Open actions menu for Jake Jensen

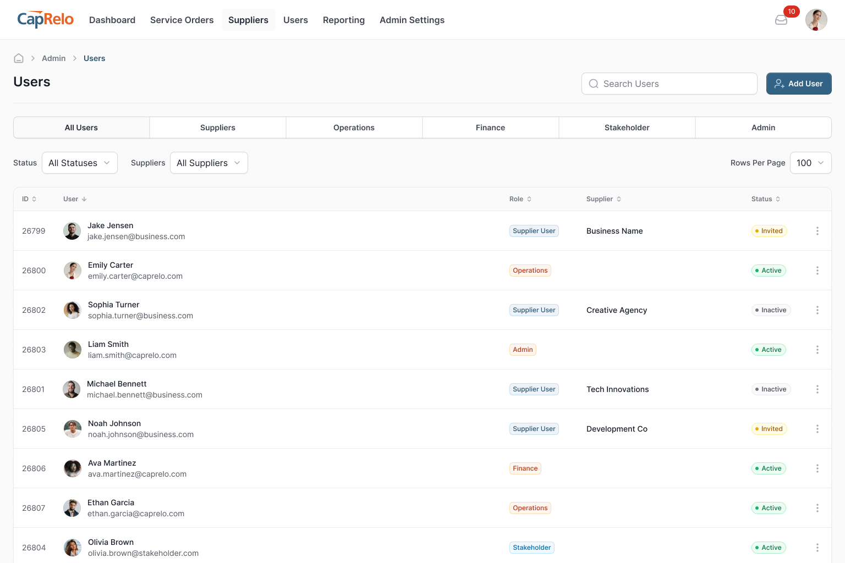pyautogui.click(x=817, y=231)
